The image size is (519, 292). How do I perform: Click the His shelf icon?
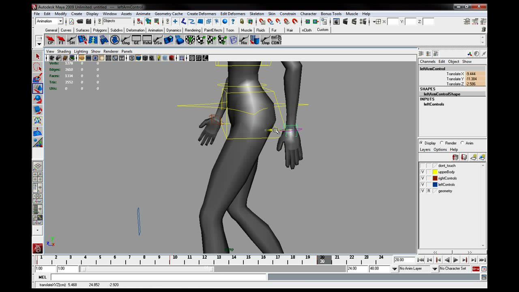tap(244, 40)
